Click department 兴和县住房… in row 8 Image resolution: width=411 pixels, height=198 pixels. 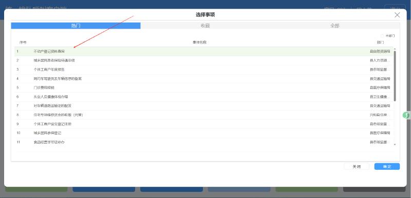click(x=380, y=115)
